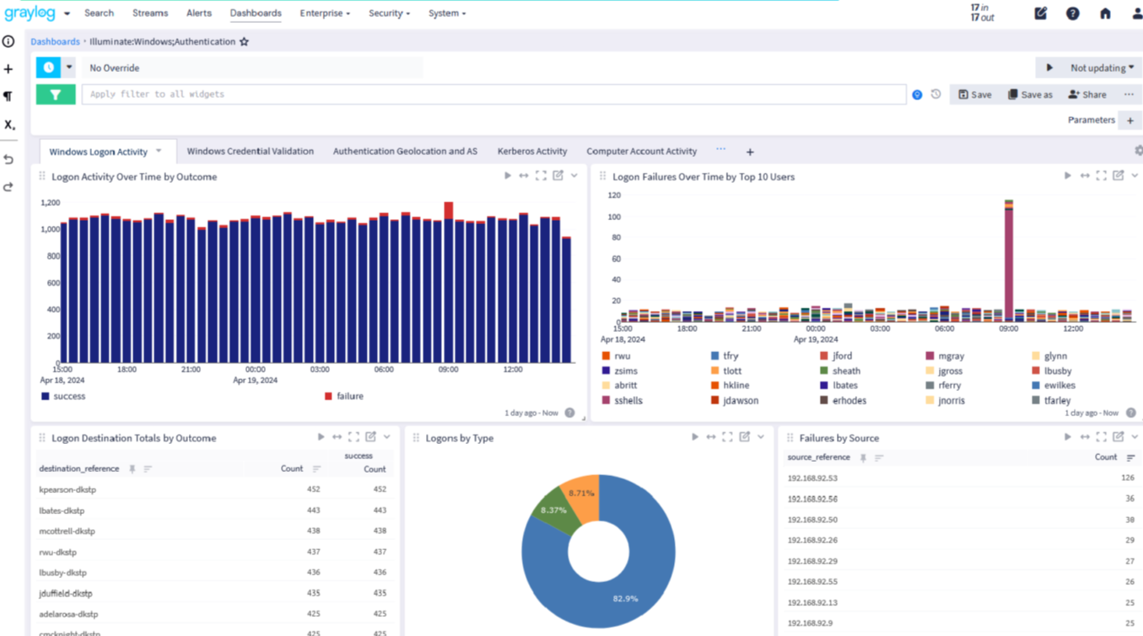
Task: Click the green filter execute button
Action: (x=56, y=94)
